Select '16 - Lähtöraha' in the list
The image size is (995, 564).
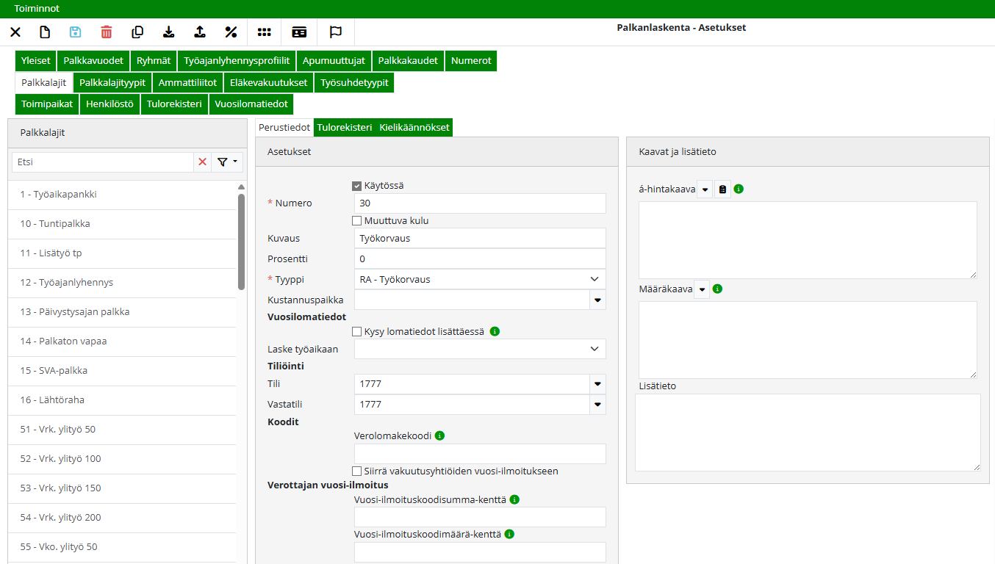click(x=122, y=400)
